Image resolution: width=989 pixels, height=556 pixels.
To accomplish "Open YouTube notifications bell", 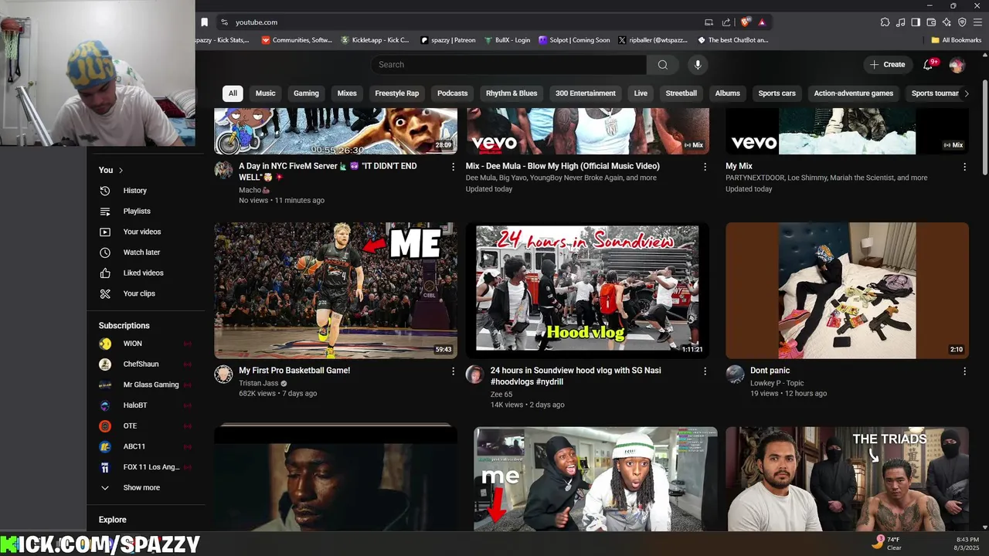I will click(x=928, y=65).
